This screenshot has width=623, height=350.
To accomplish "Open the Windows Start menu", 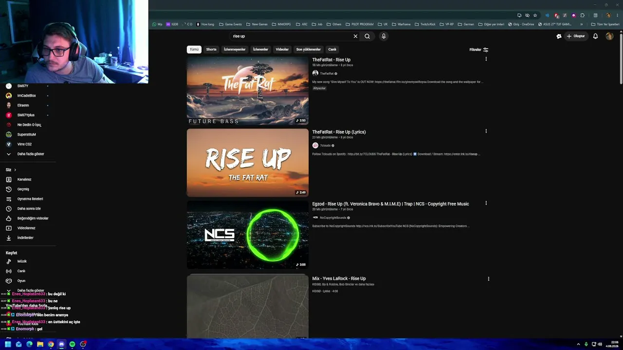I will click(x=8, y=344).
